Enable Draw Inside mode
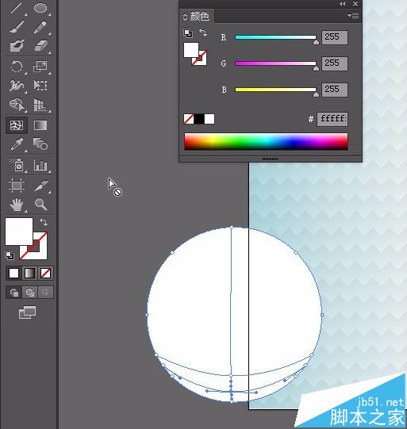 point(45,292)
